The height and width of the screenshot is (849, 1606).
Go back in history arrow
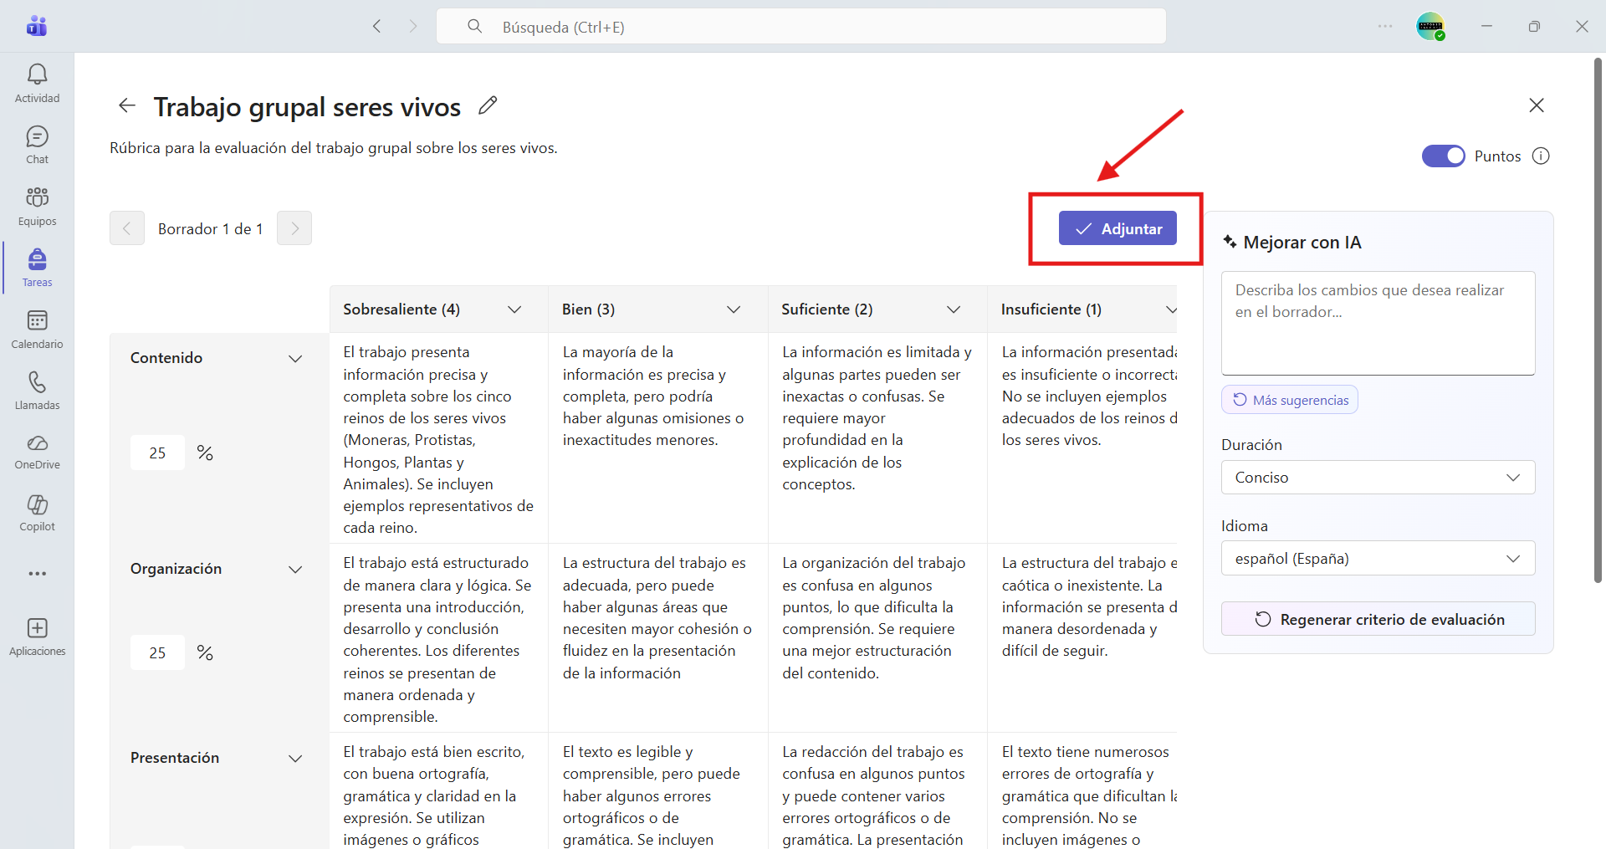[377, 26]
